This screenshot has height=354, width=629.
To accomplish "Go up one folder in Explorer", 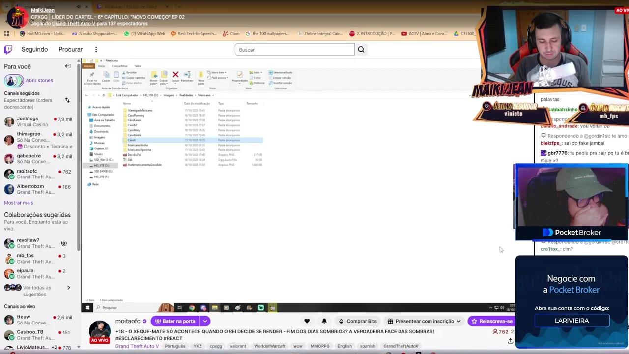I will tap(104, 95).
